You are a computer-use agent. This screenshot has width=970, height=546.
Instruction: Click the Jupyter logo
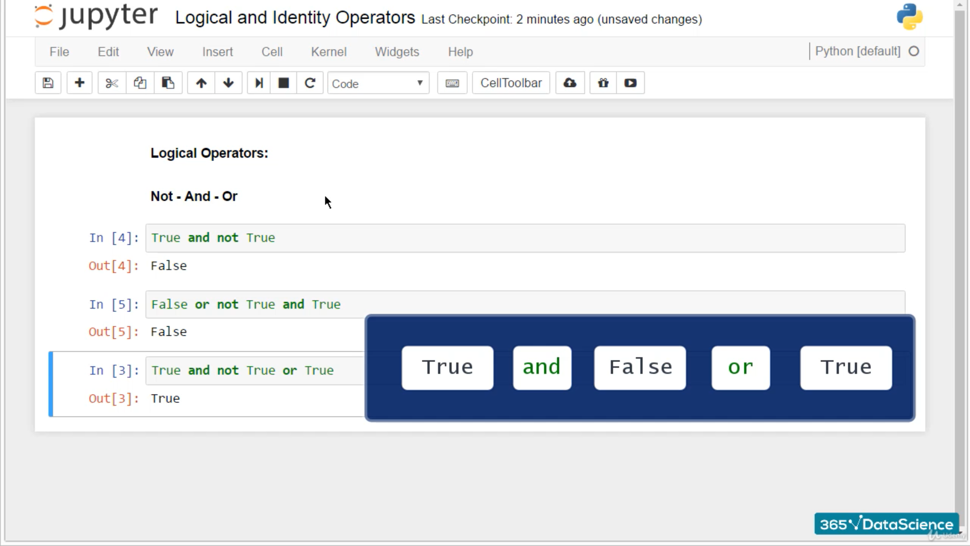pos(96,16)
